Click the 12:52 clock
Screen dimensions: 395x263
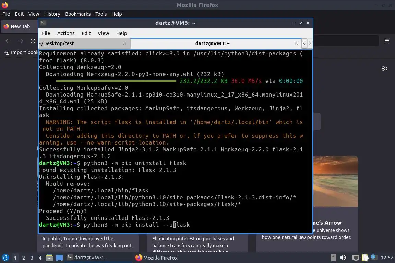[387, 258]
